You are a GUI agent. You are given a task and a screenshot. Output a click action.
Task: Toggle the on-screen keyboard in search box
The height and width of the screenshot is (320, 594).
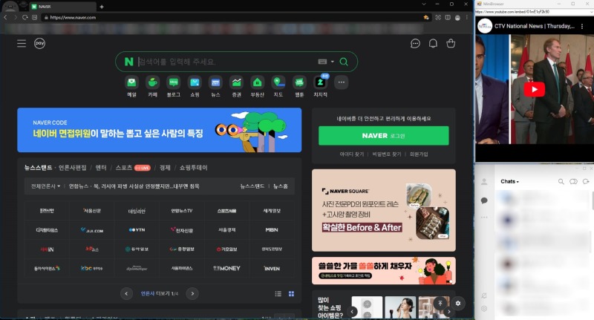[322, 62]
